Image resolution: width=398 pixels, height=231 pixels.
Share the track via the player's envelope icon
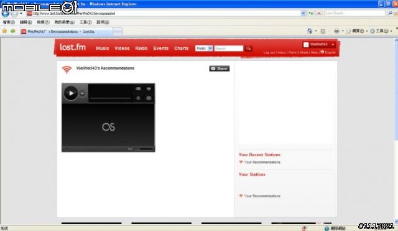(149, 98)
